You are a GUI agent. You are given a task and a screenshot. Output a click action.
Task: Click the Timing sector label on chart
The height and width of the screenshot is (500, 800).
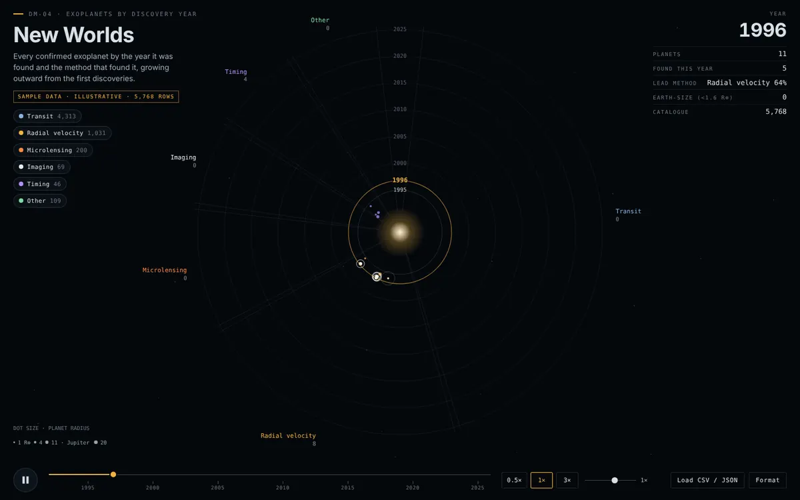click(236, 72)
